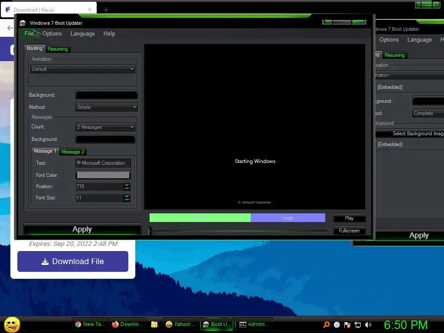
Task: Open the Fullscreen preview
Action: click(x=349, y=231)
